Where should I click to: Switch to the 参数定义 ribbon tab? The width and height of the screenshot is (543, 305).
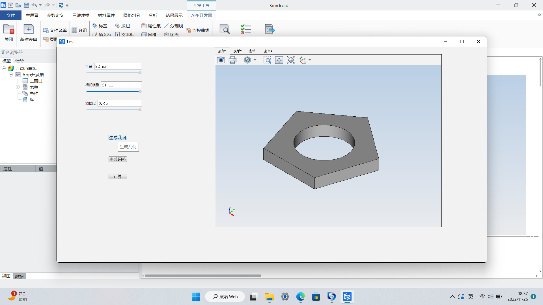coord(55,15)
